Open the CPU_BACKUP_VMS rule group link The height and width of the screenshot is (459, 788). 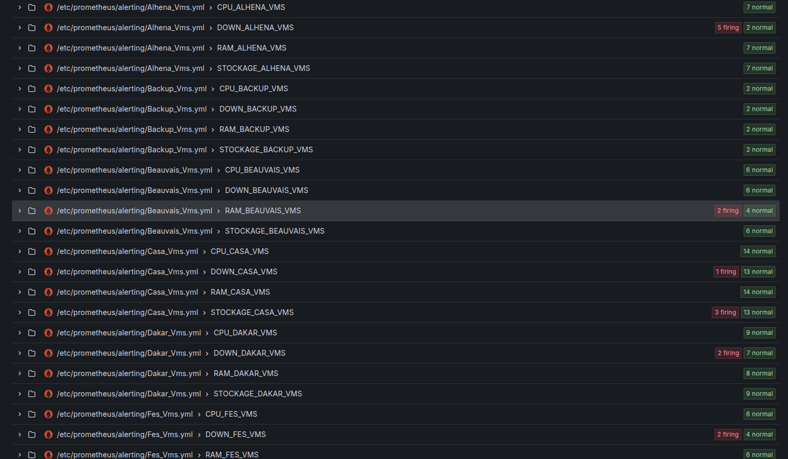254,88
